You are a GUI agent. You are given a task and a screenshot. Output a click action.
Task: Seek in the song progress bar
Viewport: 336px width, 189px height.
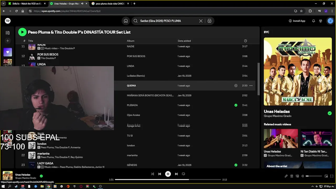pyautogui.click(x=168, y=180)
